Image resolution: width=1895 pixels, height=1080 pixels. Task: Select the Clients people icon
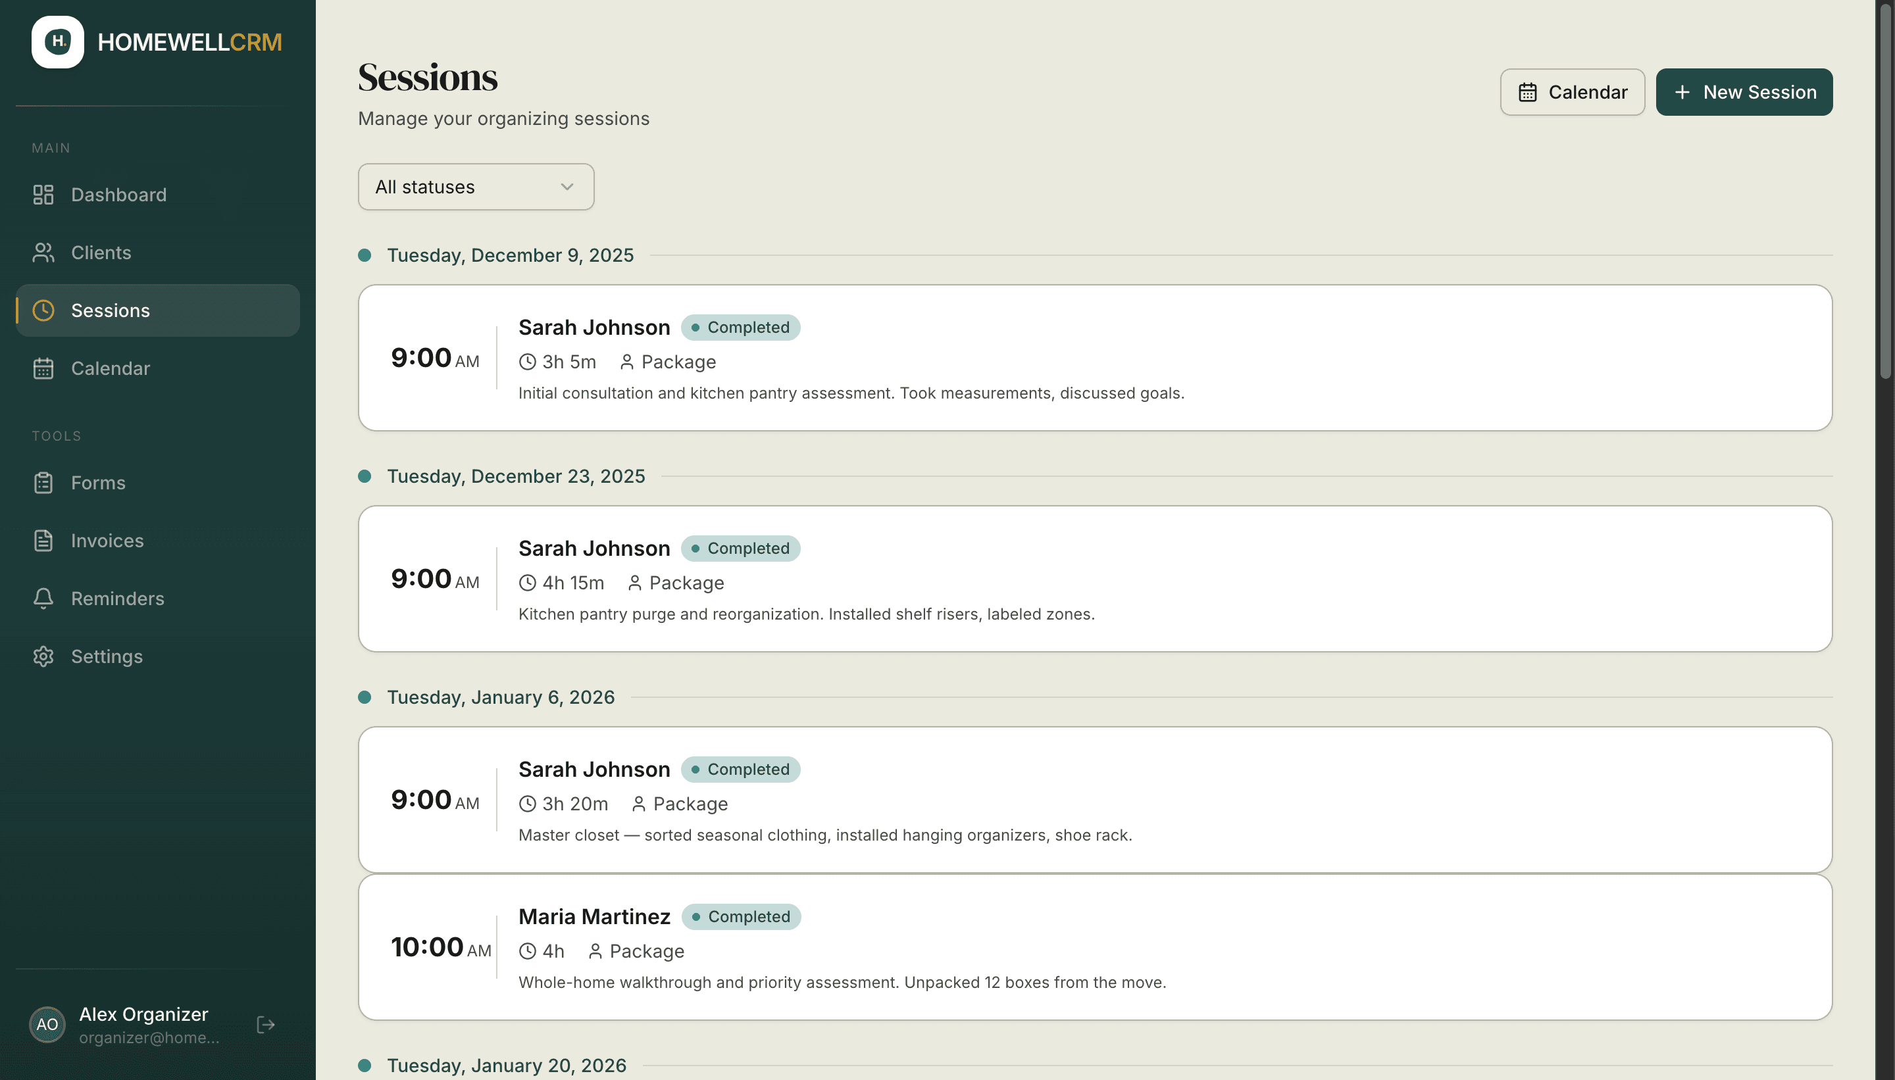tap(43, 252)
